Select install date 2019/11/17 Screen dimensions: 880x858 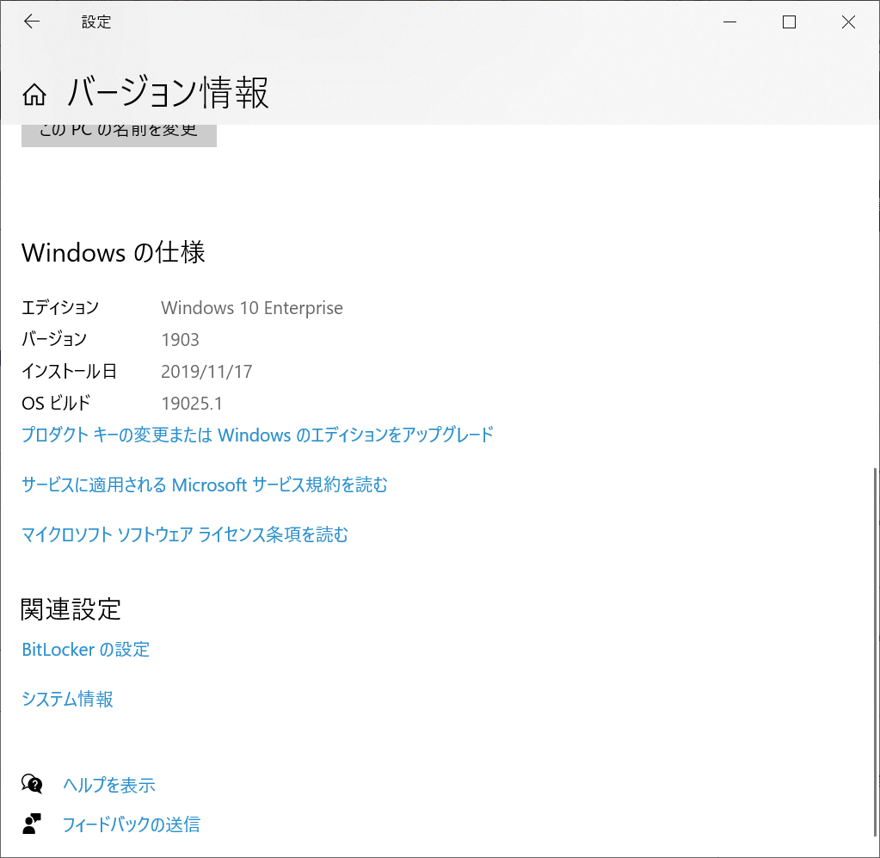pos(206,372)
